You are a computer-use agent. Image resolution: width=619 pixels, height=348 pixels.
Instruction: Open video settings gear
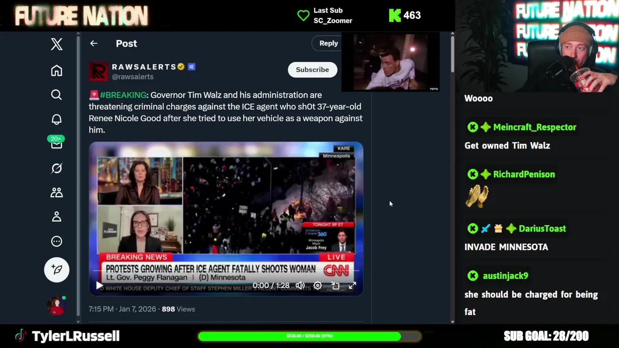318,286
